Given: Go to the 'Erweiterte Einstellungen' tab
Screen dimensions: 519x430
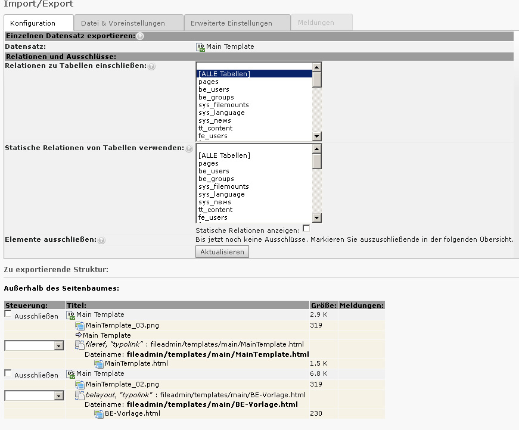Looking at the screenshot, I should (x=237, y=23).
